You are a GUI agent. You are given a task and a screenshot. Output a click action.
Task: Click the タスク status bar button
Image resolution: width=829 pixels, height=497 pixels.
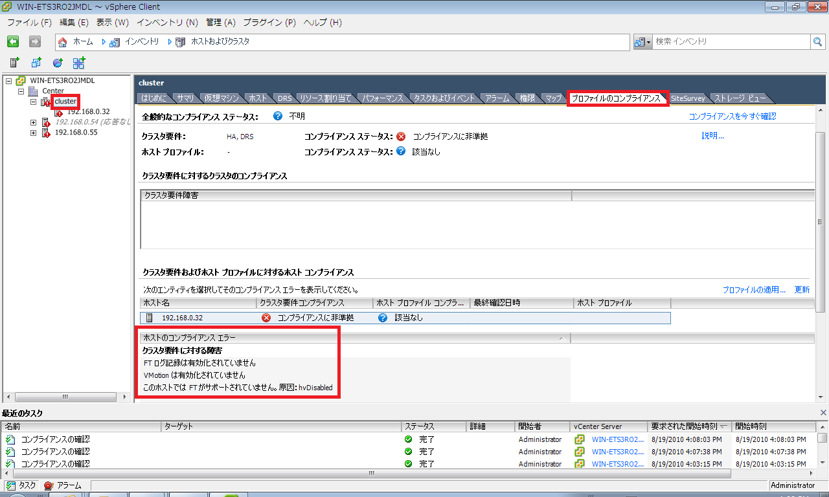pos(21,485)
